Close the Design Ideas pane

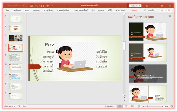point(170,16)
